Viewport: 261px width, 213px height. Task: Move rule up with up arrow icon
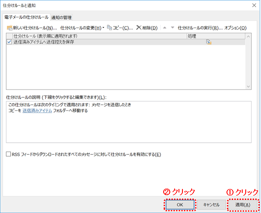(x=165, y=27)
